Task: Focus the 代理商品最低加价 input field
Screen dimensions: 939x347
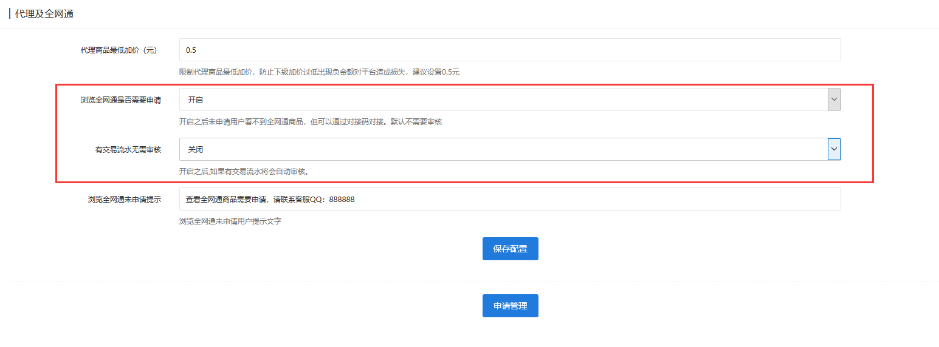Action: tap(510, 50)
